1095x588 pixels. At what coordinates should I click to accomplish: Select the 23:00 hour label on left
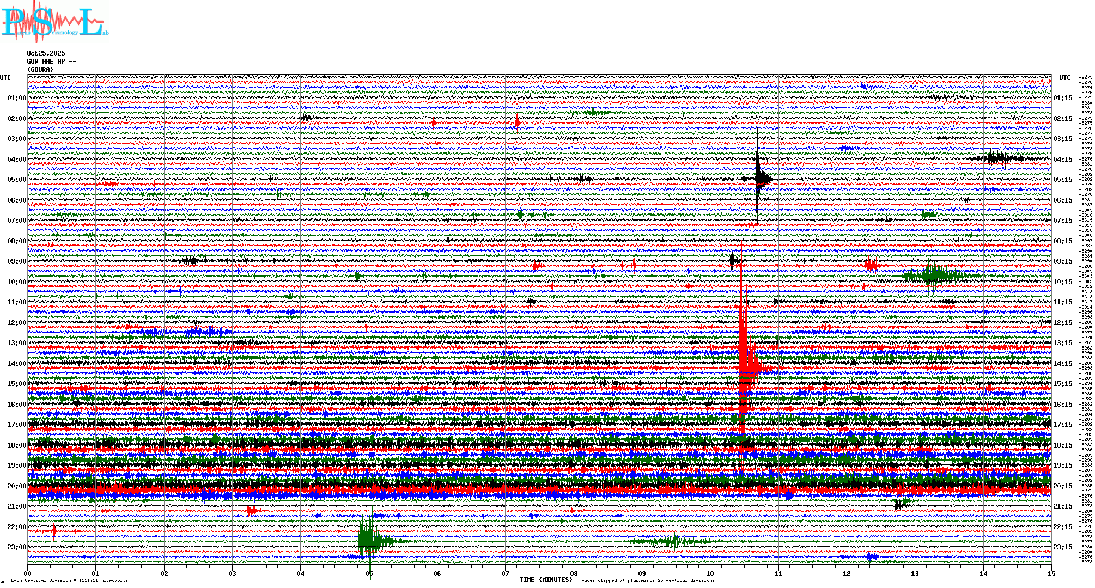tap(16, 547)
